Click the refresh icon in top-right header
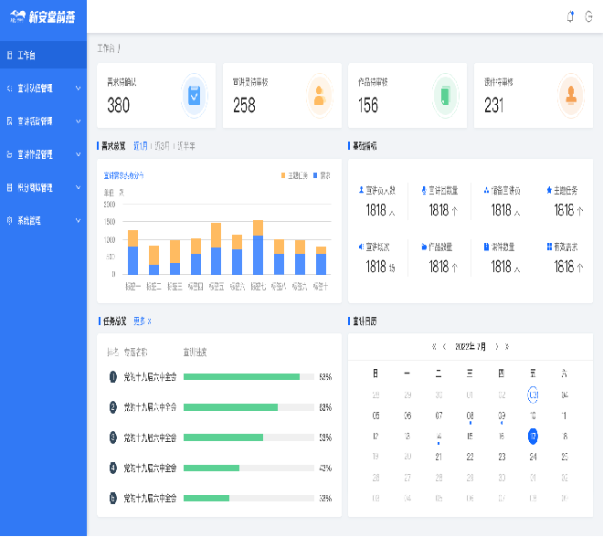Screen dimensions: 603x537 click(x=589, y=16)
